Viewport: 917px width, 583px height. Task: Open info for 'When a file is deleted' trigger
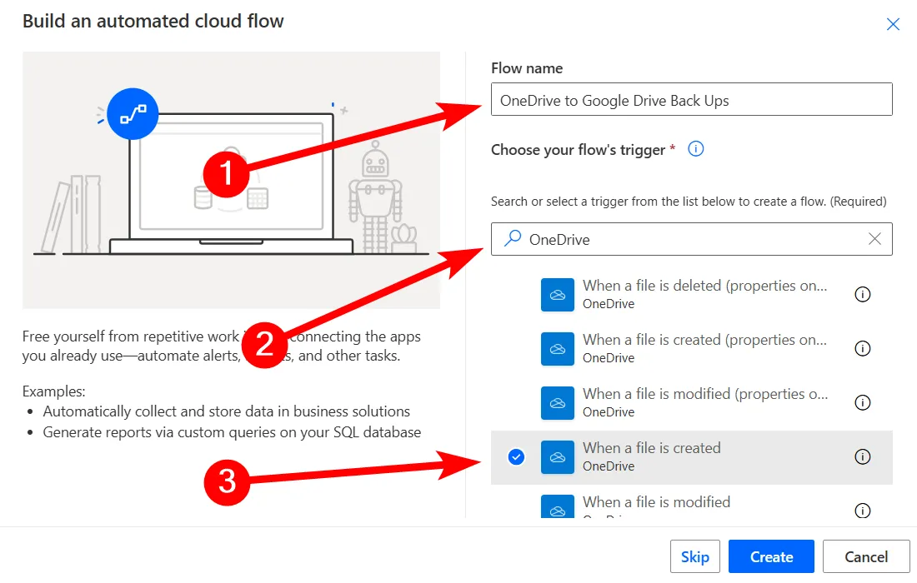tap(863, 294)
